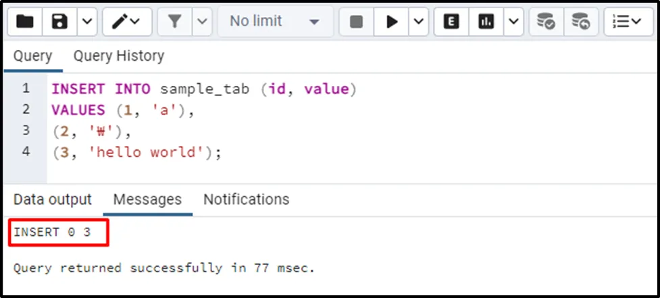Open the explain options dropdown arrow
660x298 pixels.
(513, 22)
